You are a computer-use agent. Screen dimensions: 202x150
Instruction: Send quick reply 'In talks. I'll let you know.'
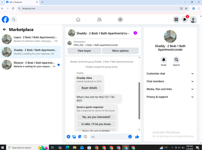tap(96, 124)
